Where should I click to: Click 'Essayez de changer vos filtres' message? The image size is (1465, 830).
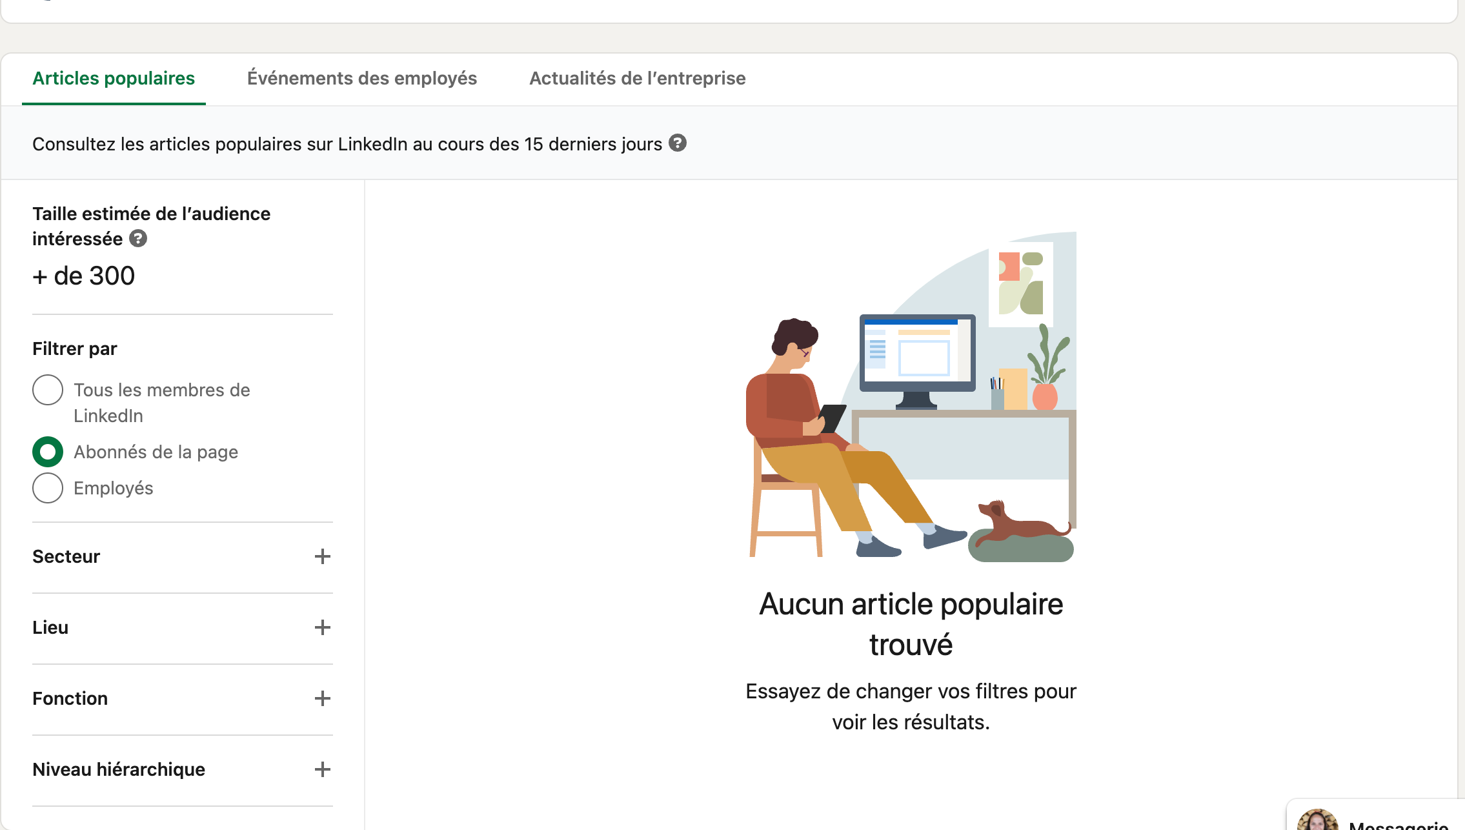click(x=911, y=706)
